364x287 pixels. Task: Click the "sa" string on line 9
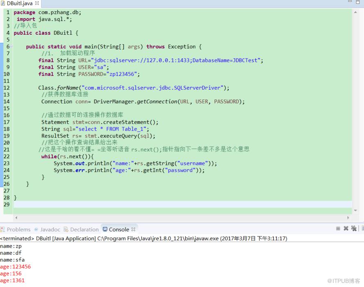point(100,67)
